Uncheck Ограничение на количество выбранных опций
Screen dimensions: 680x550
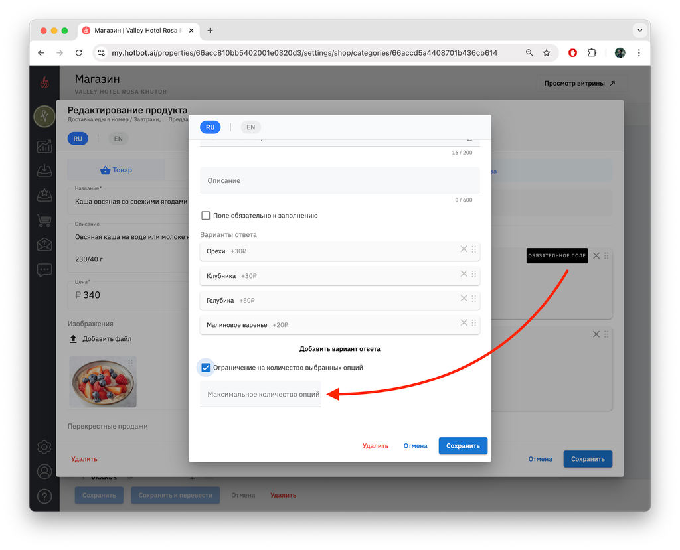pos(206,368)
